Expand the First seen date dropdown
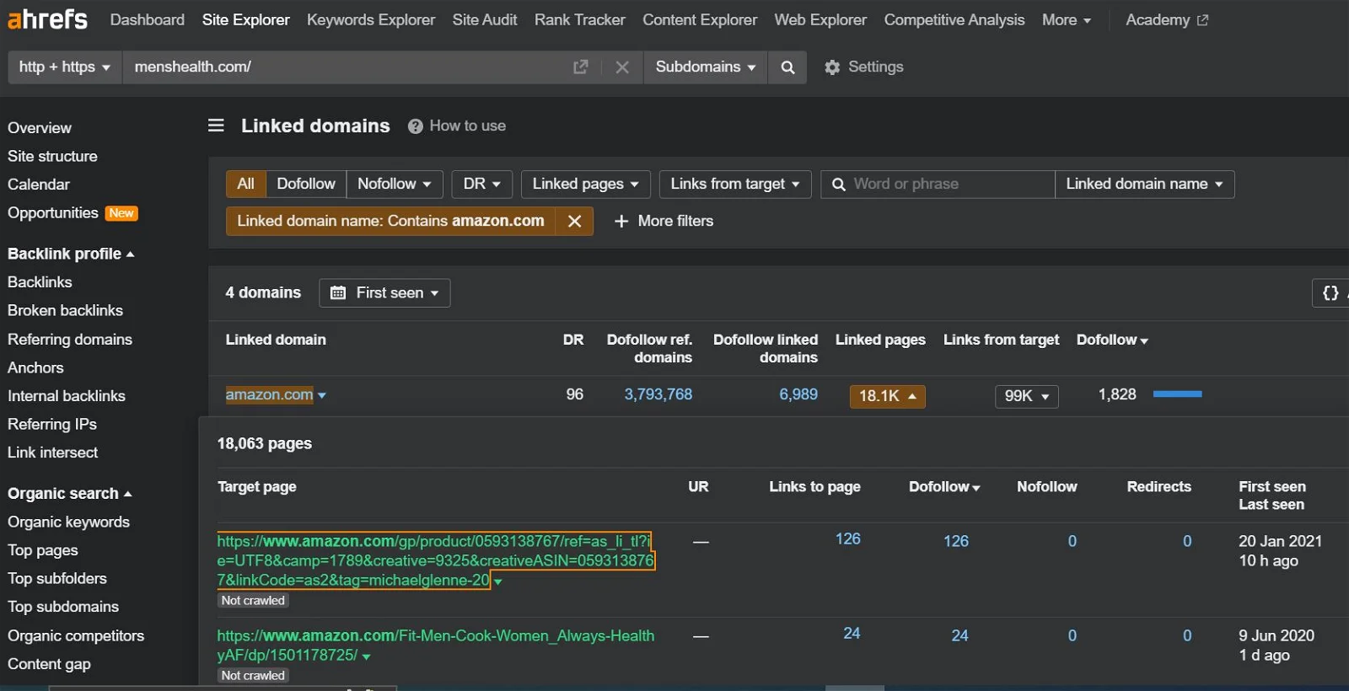Image resolution: width=1349 pixels, height=691 pixels. point(384,292)
